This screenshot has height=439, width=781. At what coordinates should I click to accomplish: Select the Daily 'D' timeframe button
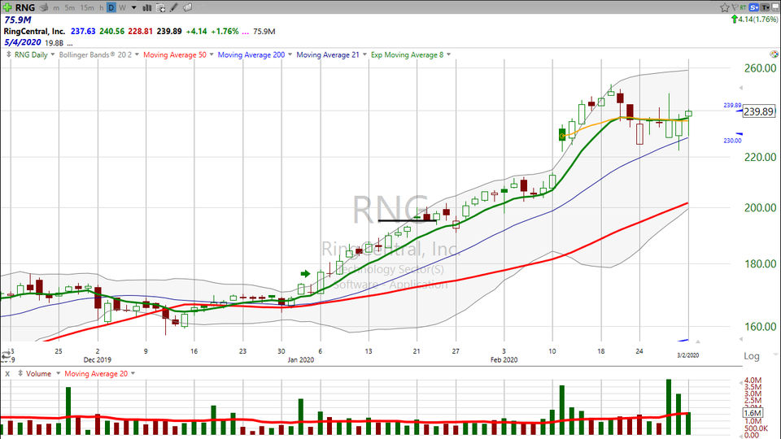click(111, 7)
